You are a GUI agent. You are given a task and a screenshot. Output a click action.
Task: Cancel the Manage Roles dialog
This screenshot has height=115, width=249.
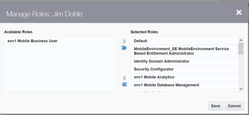pos(234,106)
